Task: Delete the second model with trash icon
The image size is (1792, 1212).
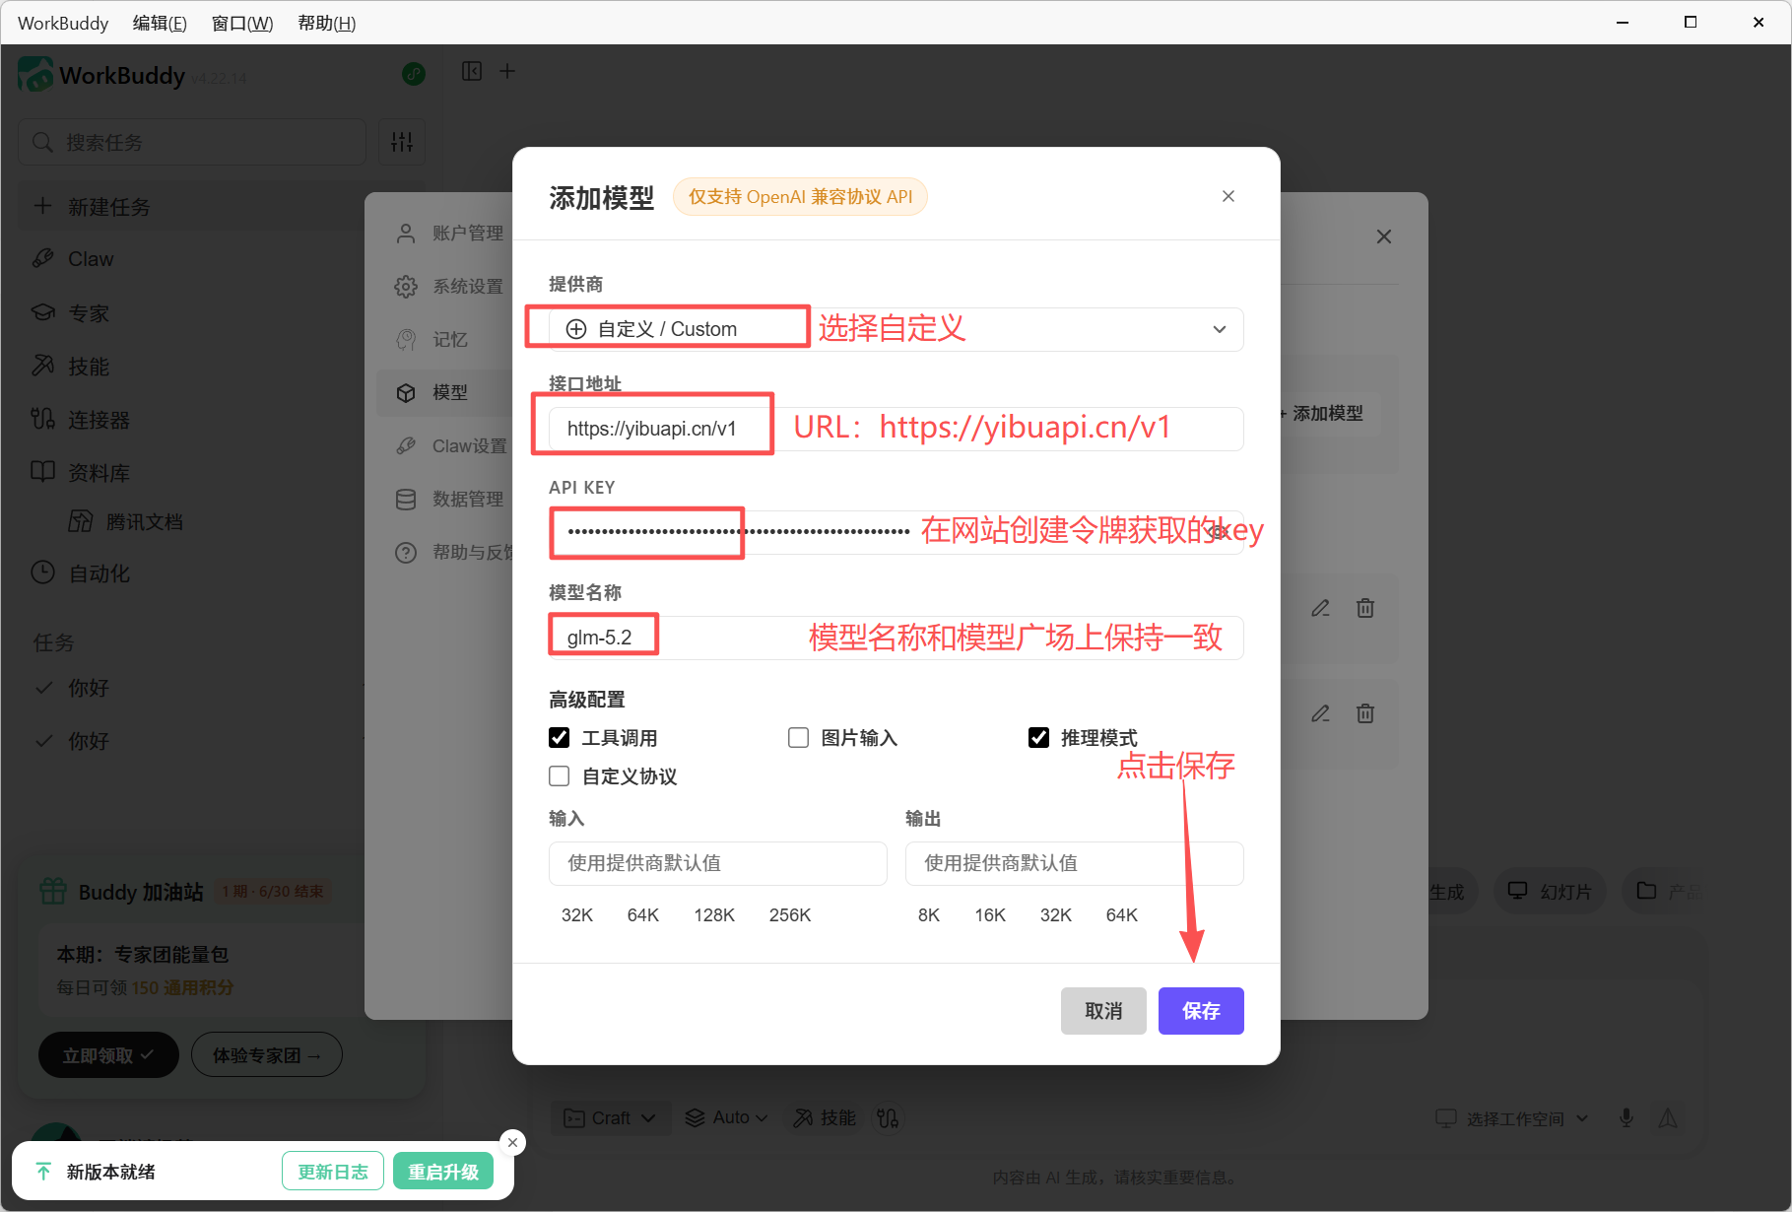Action: pos(1365,713)
